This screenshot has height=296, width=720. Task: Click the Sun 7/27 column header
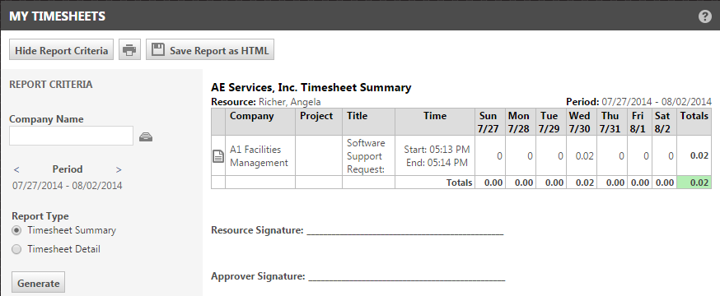pyautogui.click(x=490, y=122)
